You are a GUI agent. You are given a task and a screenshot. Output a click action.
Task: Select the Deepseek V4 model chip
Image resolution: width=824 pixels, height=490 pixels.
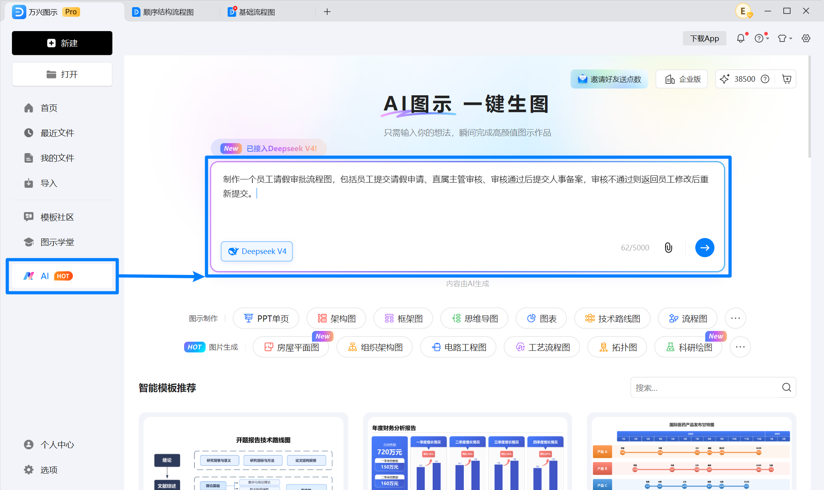tap(257, 251)
